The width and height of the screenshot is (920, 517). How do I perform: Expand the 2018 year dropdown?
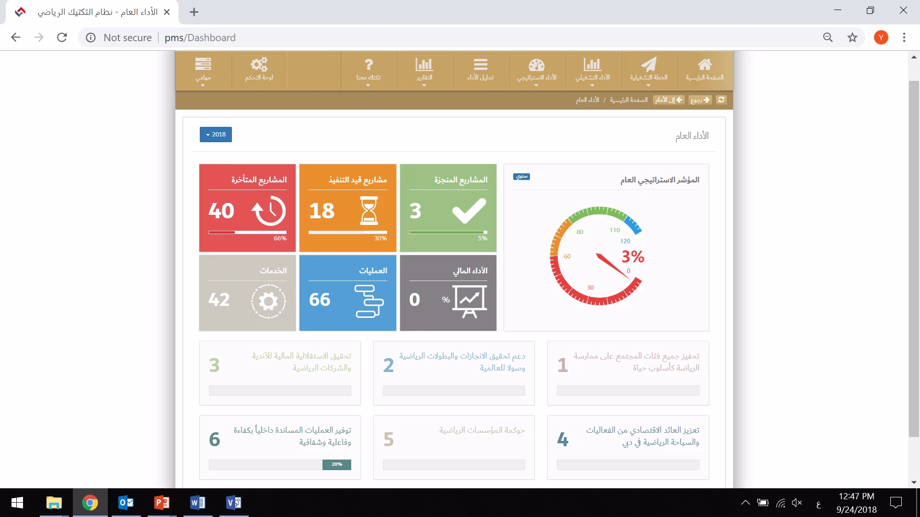click(x=216, y=135)
